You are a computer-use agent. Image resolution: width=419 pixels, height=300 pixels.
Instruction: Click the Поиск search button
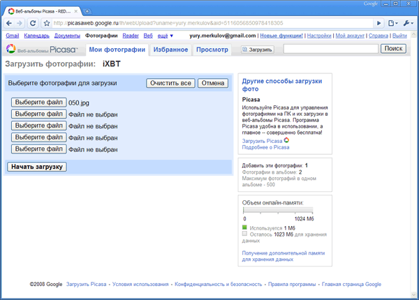(x=393, y=49)
